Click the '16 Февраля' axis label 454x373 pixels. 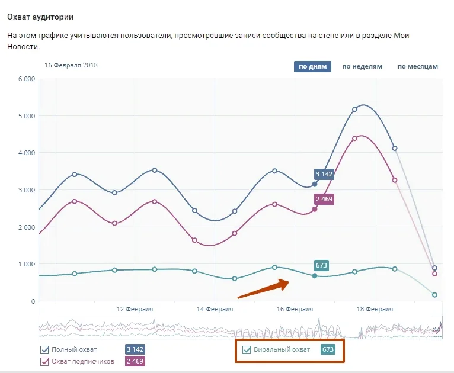tap(295, 309)
